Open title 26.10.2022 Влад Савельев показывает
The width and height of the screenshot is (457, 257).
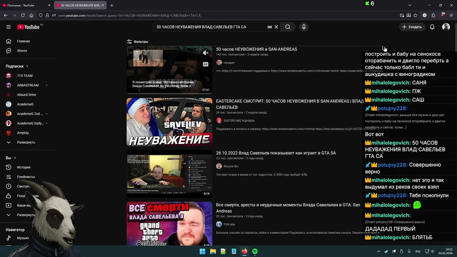[276, 153]
